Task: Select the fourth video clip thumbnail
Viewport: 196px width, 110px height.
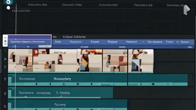Action: coord(115,61)
